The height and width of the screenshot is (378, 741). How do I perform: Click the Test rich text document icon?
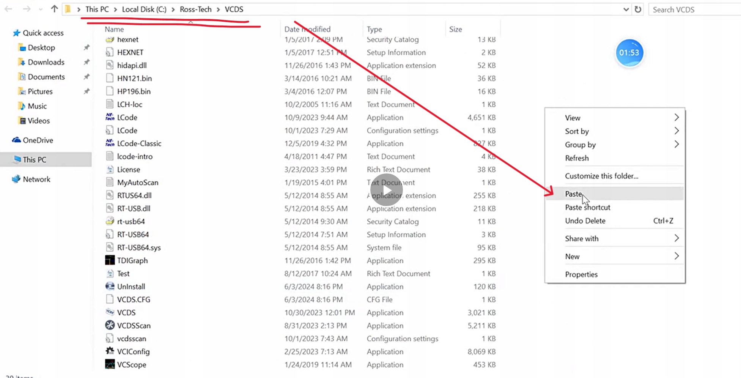(x=110, y=273)
